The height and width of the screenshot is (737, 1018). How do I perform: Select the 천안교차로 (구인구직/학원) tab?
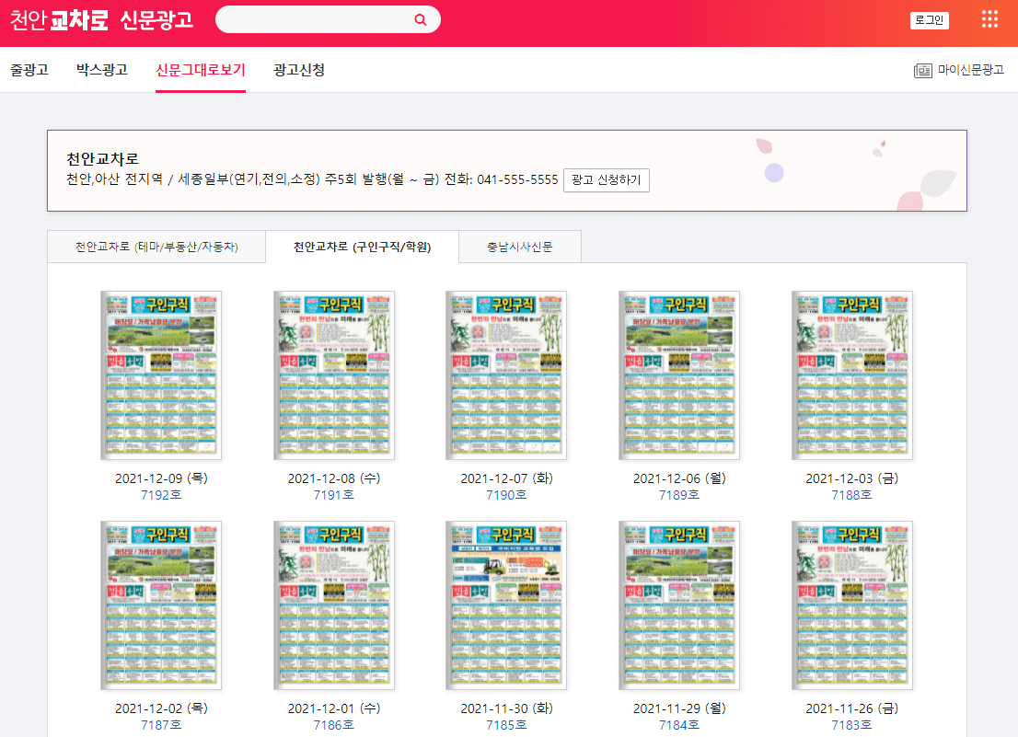(363, 247)
